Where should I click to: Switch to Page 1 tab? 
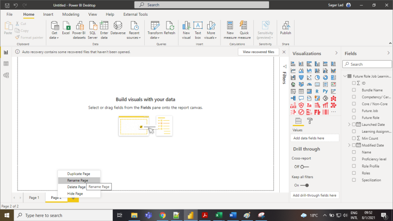[x=34, y=198]
